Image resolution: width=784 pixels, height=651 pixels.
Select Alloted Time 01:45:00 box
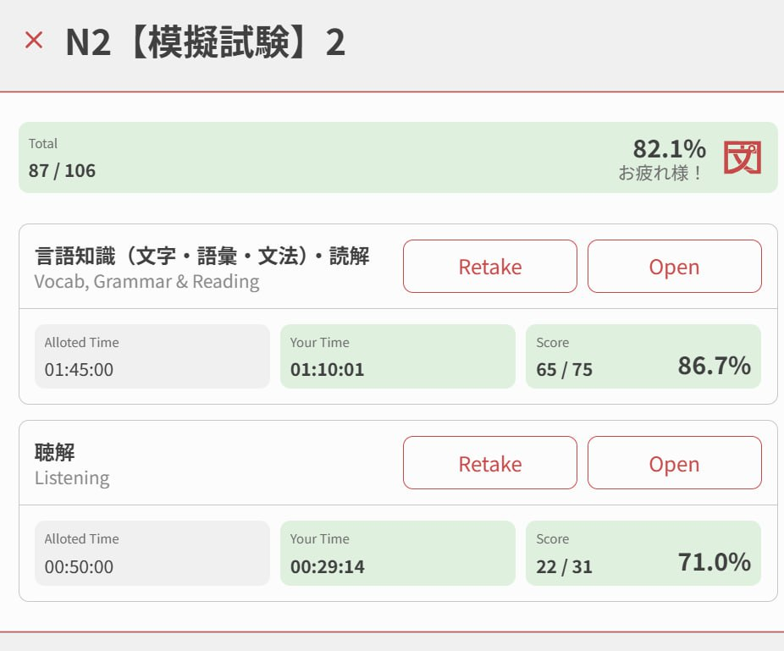pyautogui.click(x=152, y=356)
